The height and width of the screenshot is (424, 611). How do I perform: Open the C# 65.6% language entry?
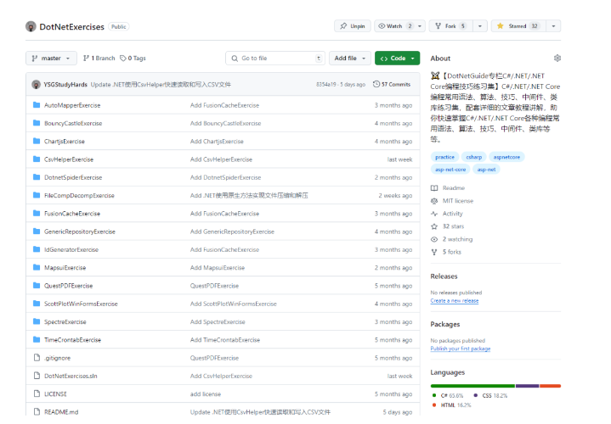pyautogui.click(x=448, y=396)
